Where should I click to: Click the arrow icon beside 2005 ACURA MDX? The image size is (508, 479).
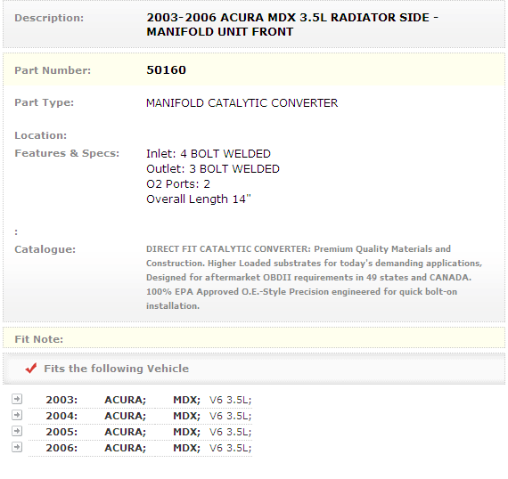pyautogui.click(x=17, y=431)
